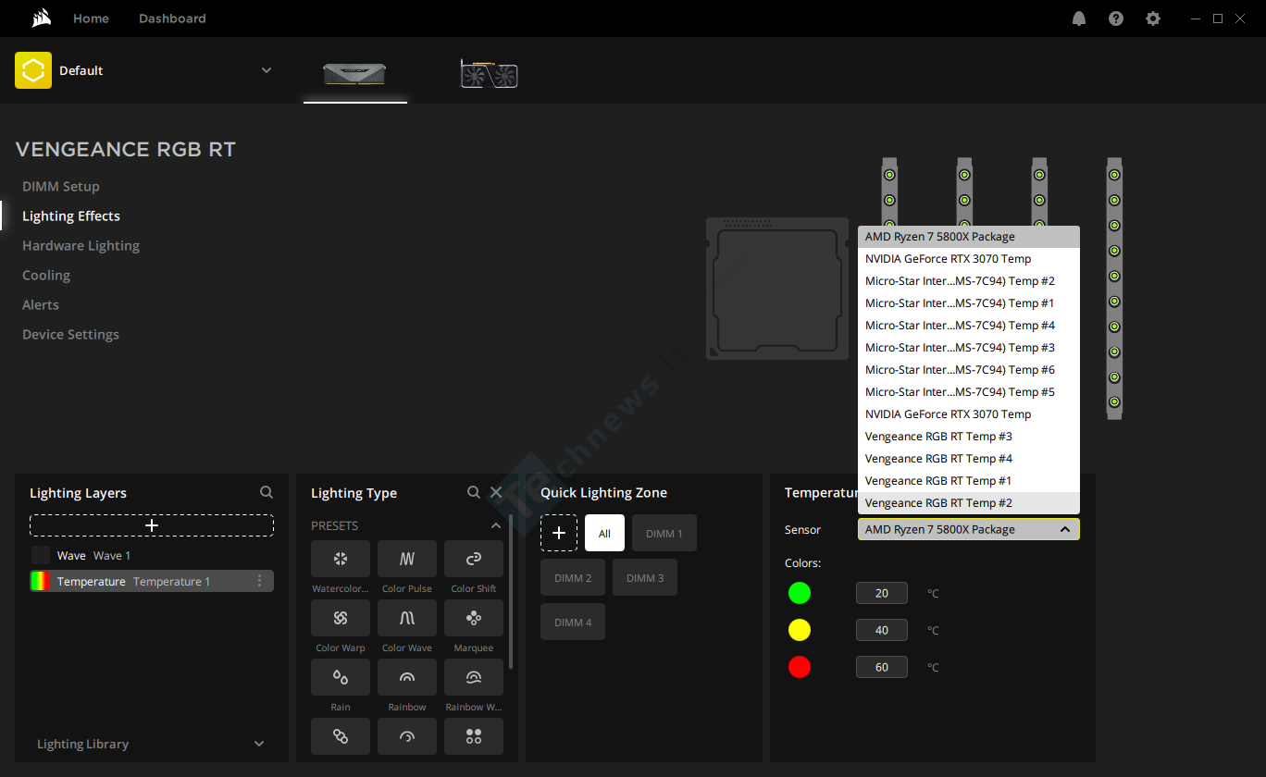Screen dimensions: 1266x777
Task: Open the help question mark icon
Action: pyautogui.click(x=1116, y=18)
